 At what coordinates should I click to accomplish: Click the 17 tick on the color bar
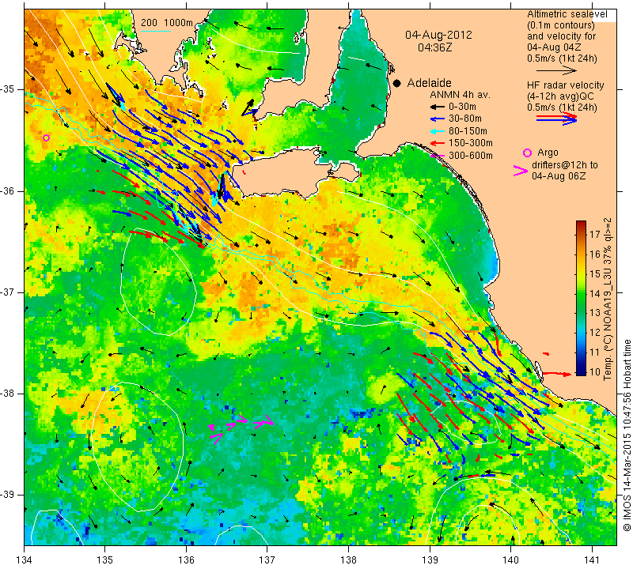point(595,235)
